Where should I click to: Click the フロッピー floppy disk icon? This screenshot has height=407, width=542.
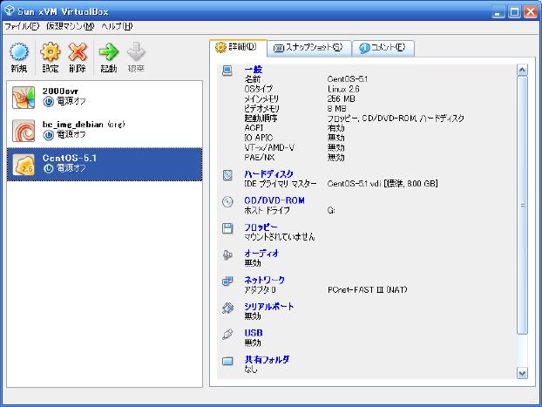pyautogui.click(x=227, y=228)
